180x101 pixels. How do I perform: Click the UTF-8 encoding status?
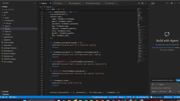click(129, 97)
